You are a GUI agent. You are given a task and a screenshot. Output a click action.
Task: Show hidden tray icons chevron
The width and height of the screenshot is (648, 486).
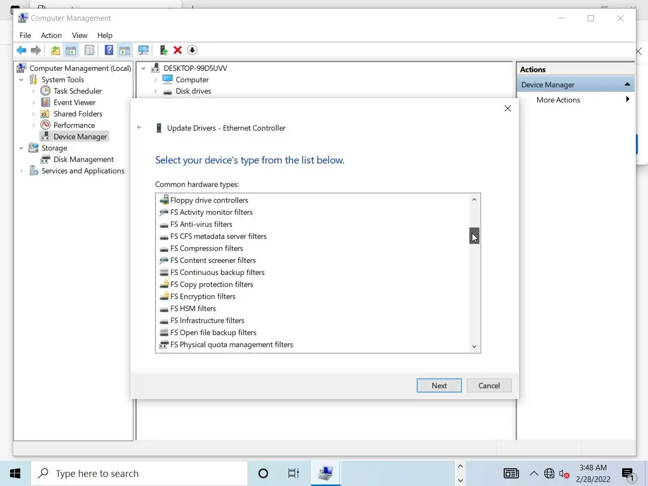tap(534, 474)
